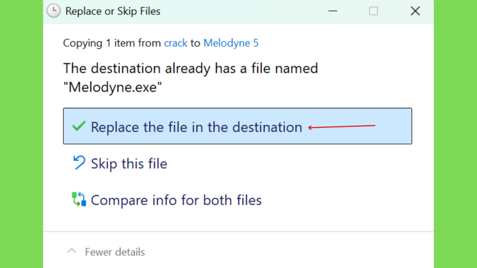This screenshot has width=477, height=268.
Task: Click the green checkmark icon beside Replace
Action: coord(79,126)
